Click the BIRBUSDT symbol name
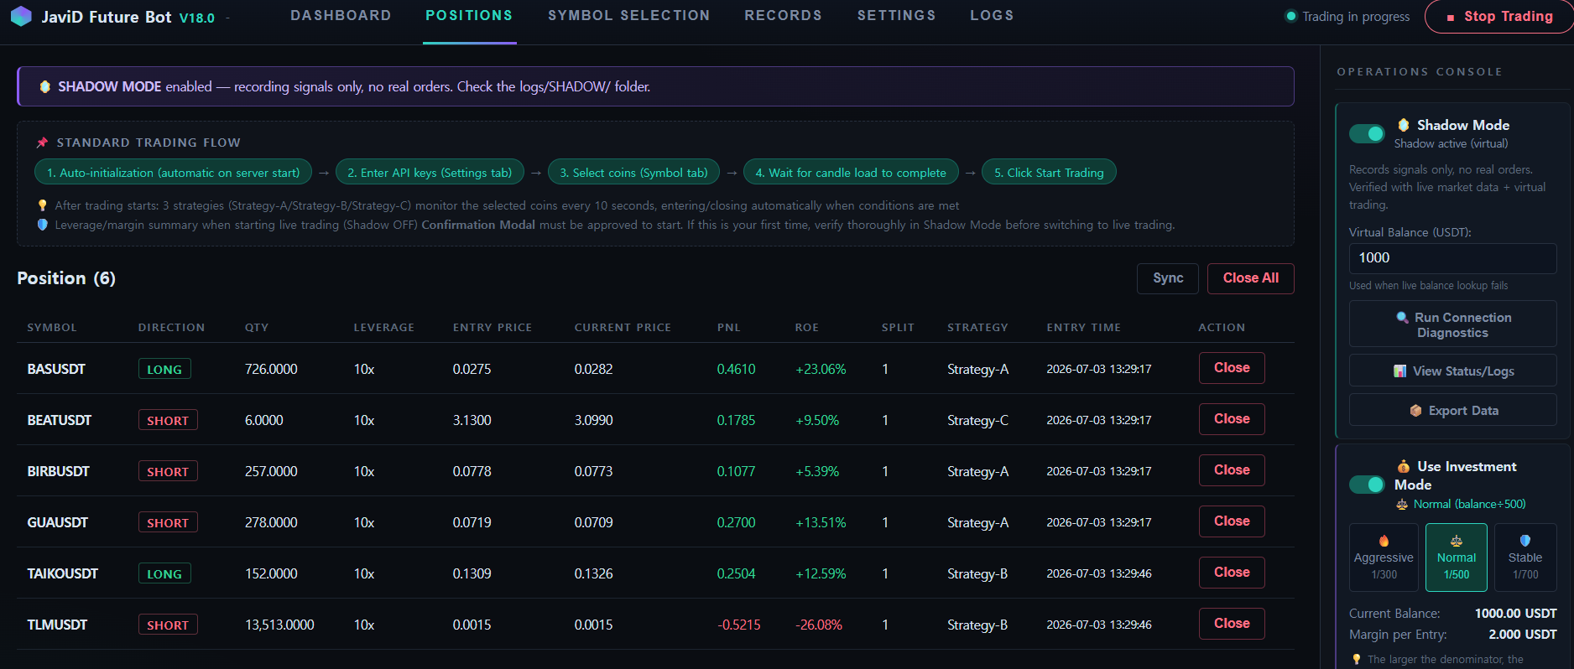The height and width of the screenshot is (669, 1574). [x=58, y=471]
